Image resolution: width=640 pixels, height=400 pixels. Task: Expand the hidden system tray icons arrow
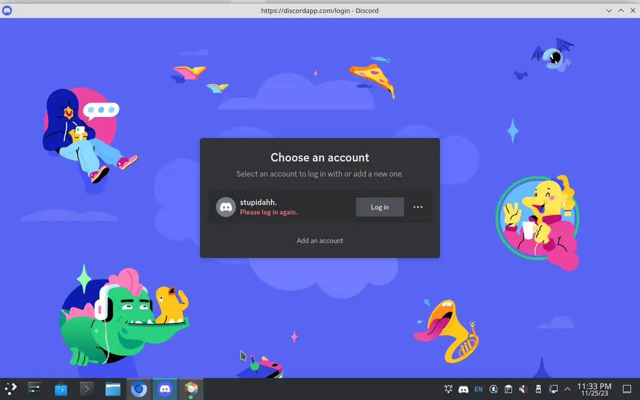pos(567,389)
